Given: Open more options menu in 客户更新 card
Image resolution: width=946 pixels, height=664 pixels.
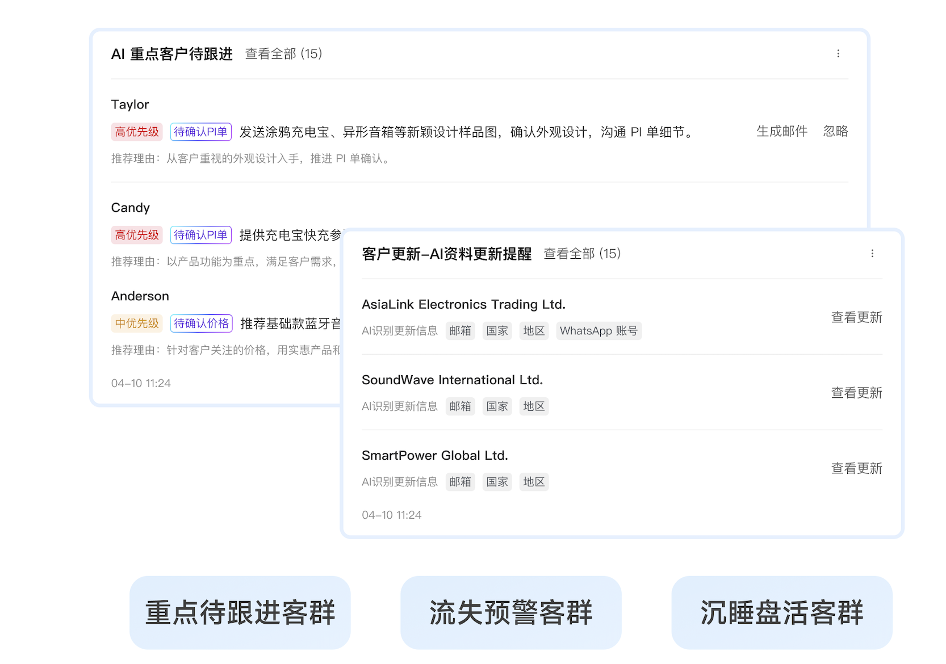Looking at the screenshot, I should coord(872,254).
